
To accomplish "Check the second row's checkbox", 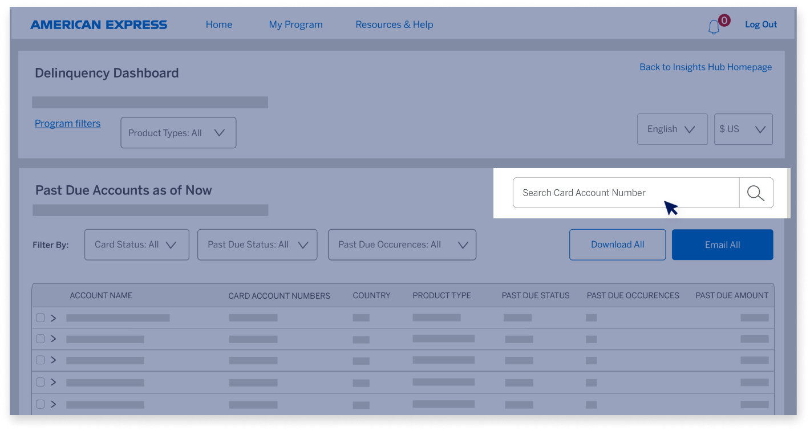I will [40, 339].
